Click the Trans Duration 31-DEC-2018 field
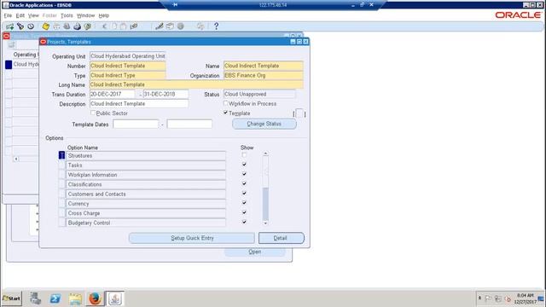This screenshot has width=546, height=307. [x=166, y=95]
